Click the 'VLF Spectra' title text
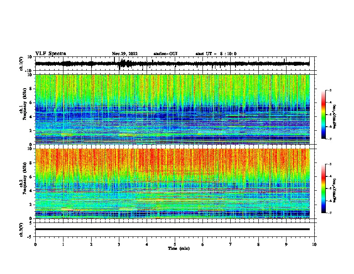 pos(51,54)
